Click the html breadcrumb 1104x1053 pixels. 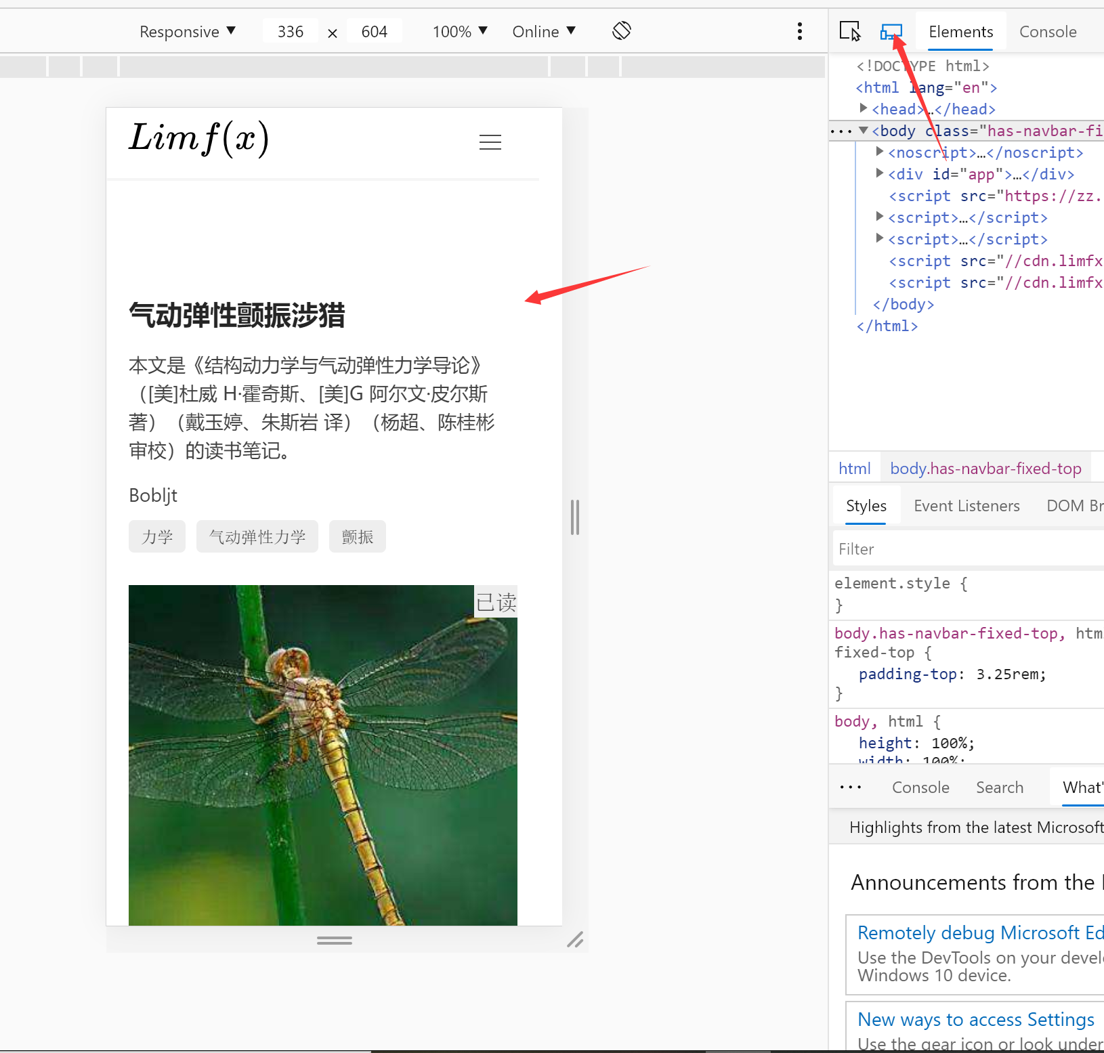pos(855,469)
